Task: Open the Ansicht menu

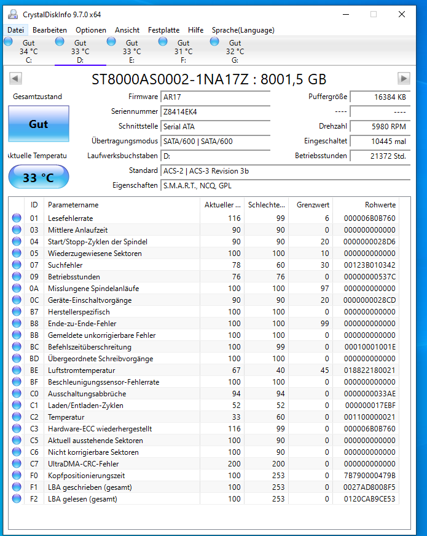Action: point(127,30)
